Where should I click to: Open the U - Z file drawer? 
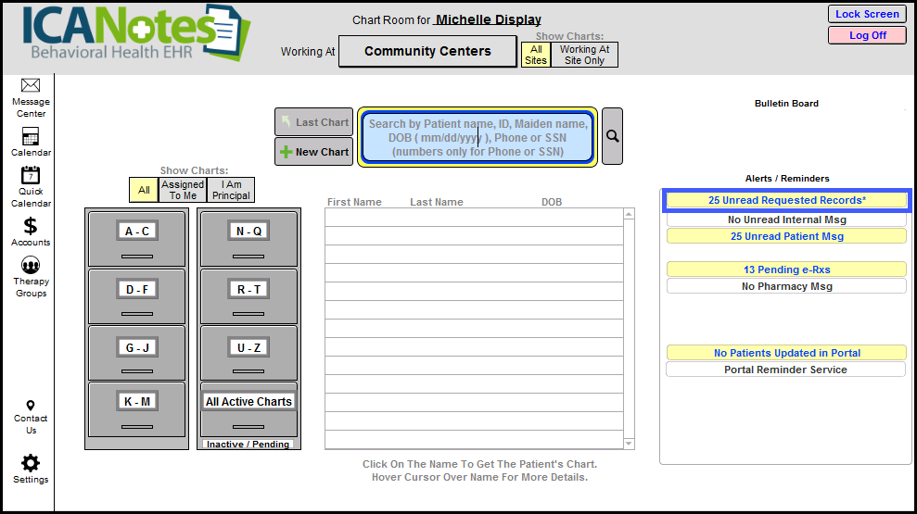pos(249,354)
